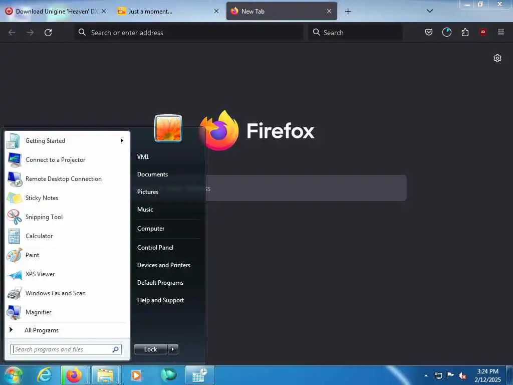Open Extensions puzzle icon
This screenshot has height=385, width=513.
point(465,32)
